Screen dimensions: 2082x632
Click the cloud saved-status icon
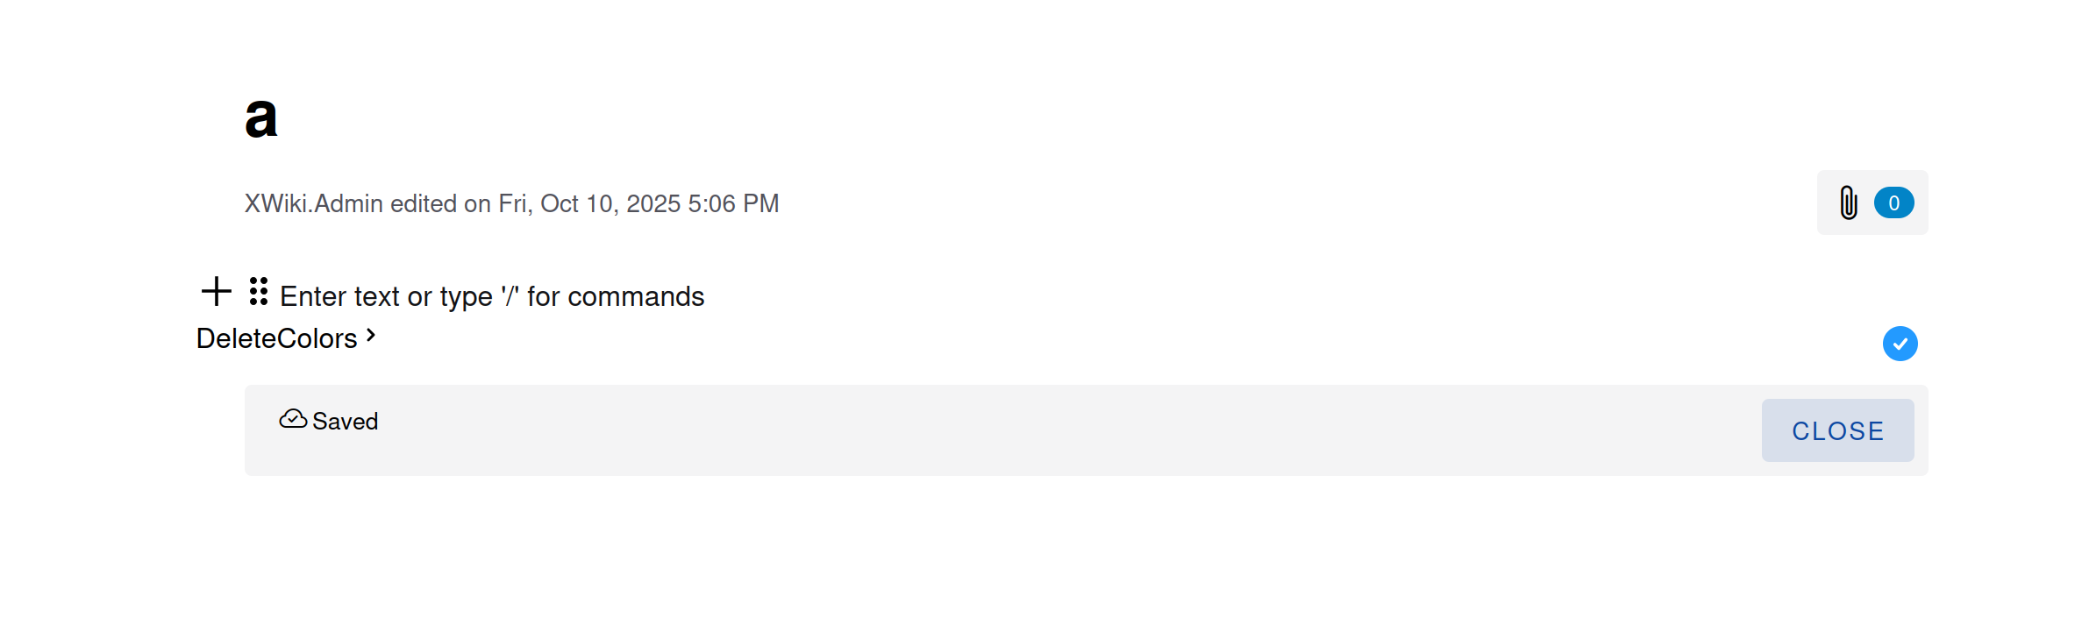(x=293, y=419)
